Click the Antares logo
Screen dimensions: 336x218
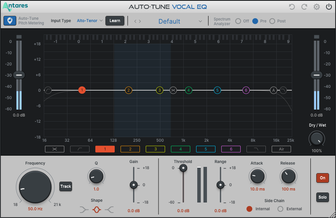pyautogui.click(x=15, y=7)
